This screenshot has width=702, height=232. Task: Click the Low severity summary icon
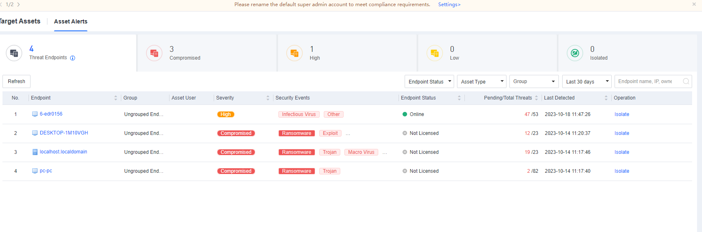435,53
